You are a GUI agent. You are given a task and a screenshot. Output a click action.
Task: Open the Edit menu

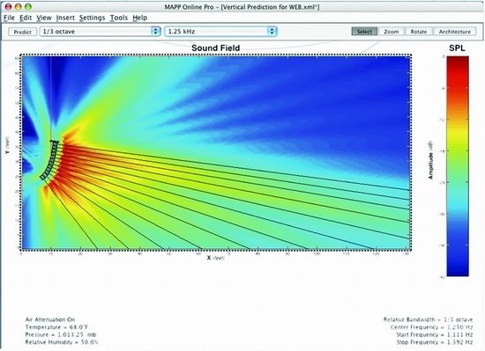pos(26,18)
